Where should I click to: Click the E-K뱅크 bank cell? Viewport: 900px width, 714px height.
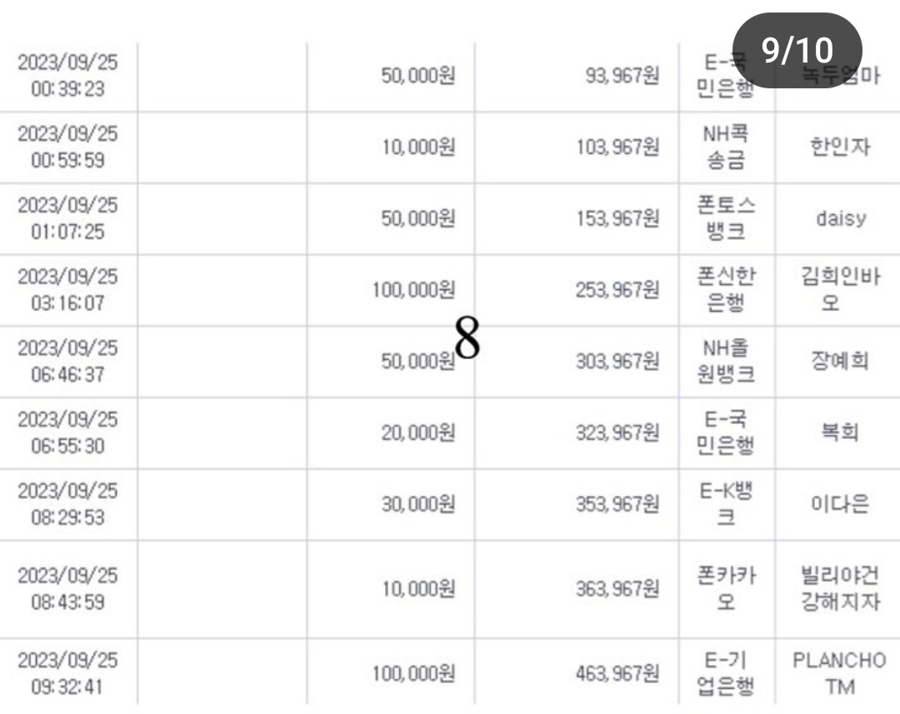726,504
